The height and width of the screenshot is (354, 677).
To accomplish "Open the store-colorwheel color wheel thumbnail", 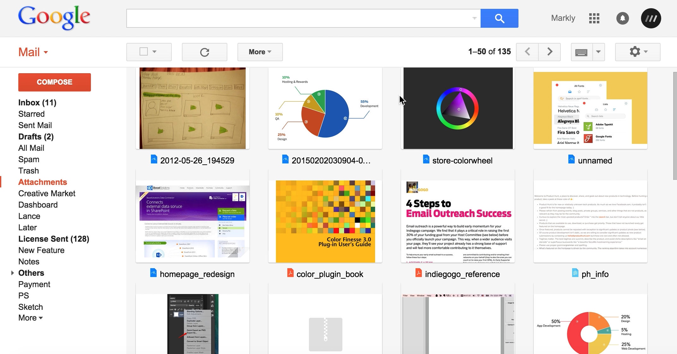I will coord(458,108).
